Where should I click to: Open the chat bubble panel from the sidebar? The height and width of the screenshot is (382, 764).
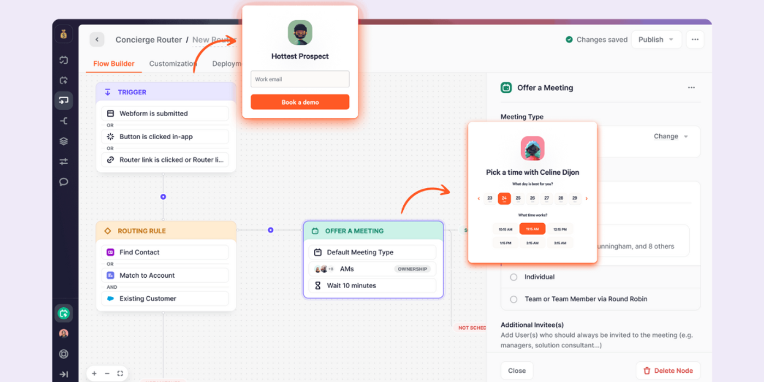[64, 182]
